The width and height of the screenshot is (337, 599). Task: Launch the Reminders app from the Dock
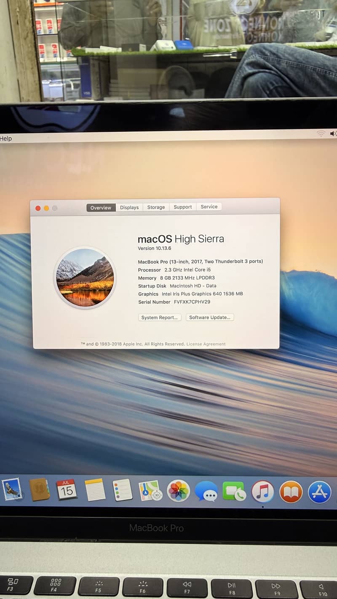coord(123,490)
